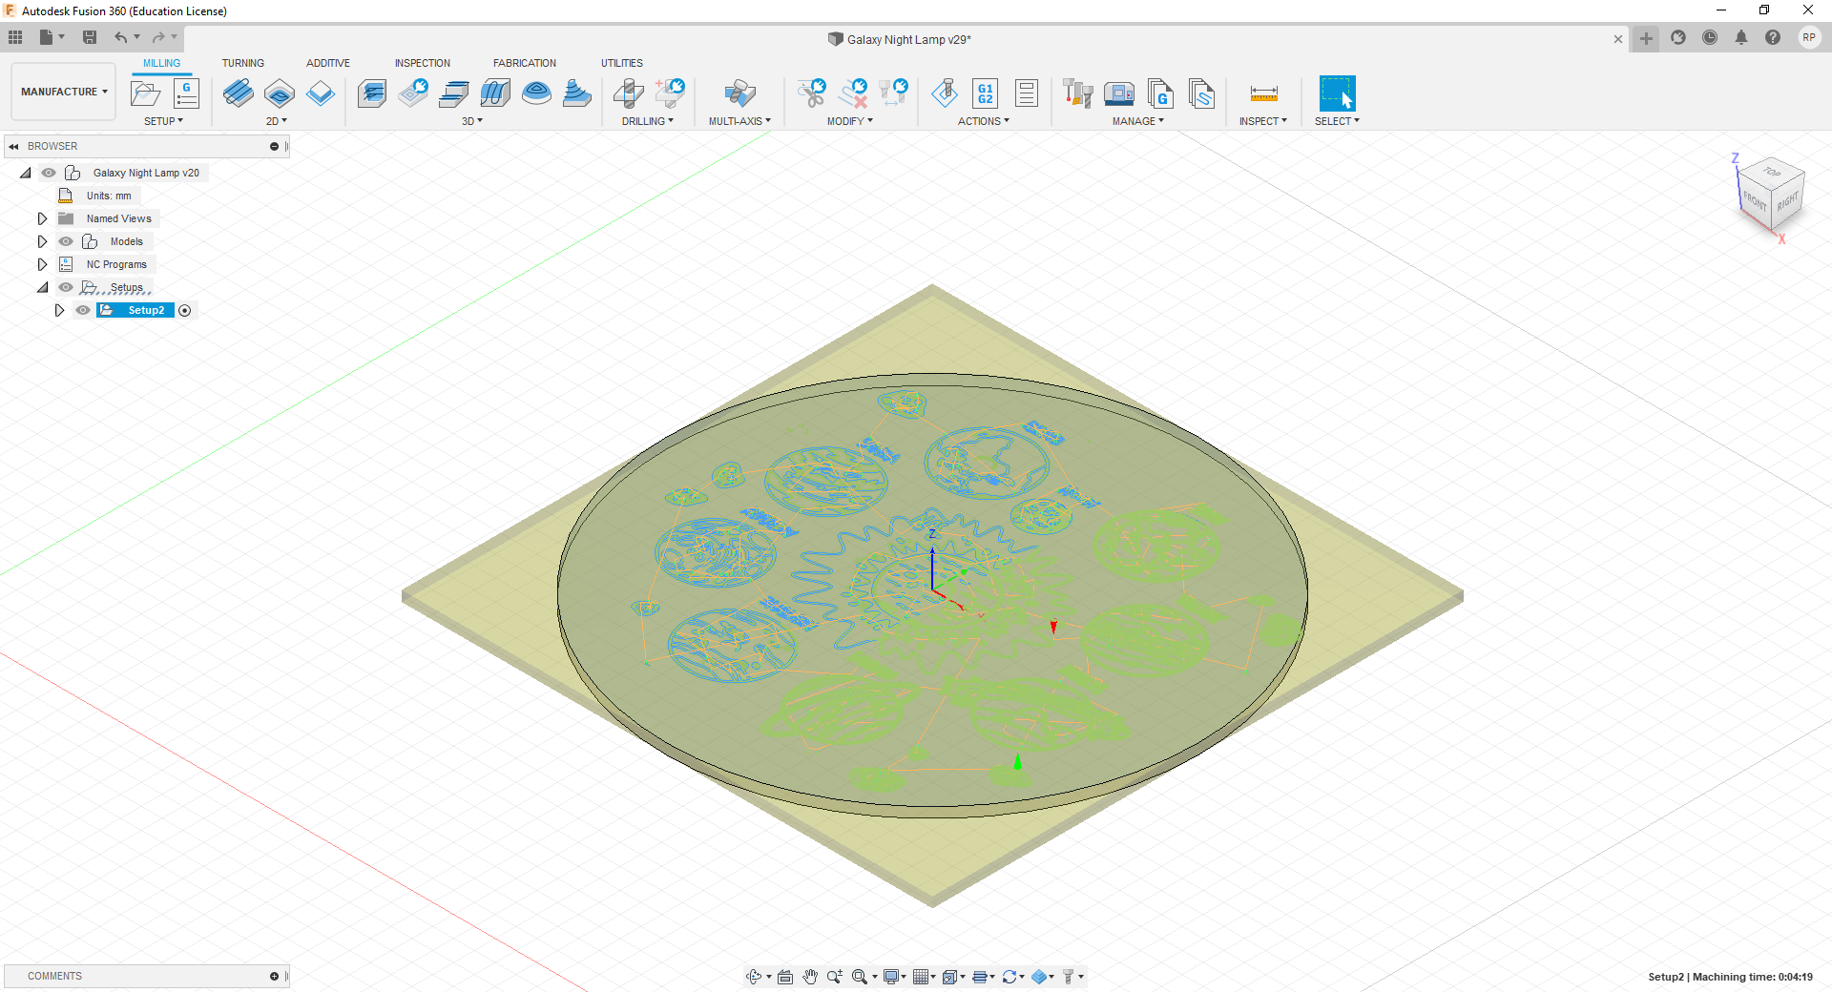Open the DRILLING dropdown menu
This screenshot has width=1832, height=992.
click(648, 121)
